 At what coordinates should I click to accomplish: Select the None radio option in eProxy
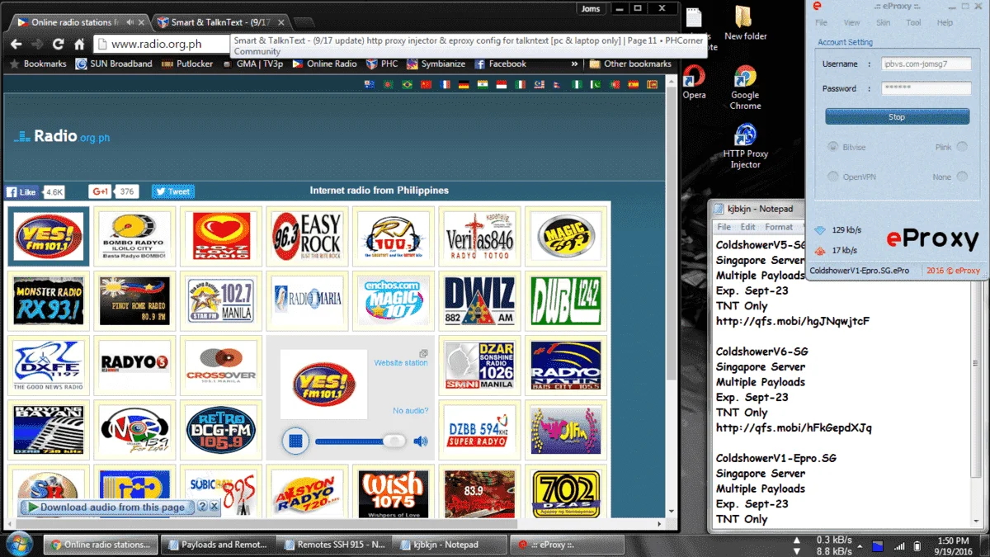(962, 177)
